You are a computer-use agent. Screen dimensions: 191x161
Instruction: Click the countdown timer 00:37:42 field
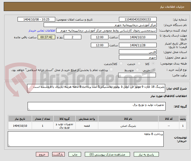46,37
